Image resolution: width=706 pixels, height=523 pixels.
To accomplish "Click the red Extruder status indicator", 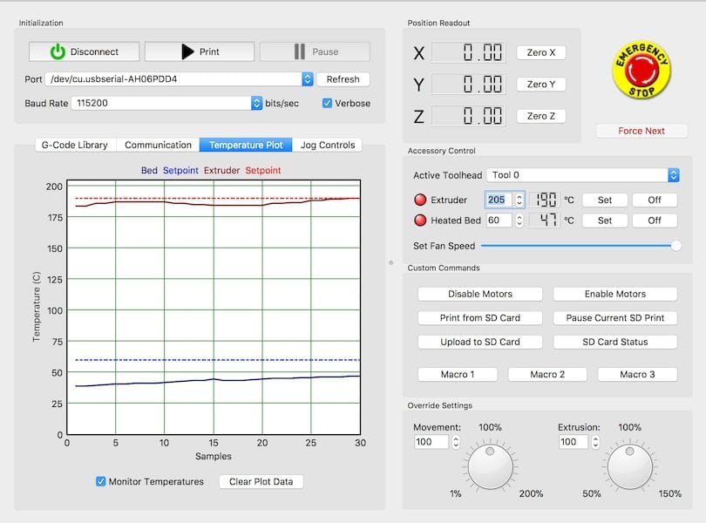I will pos(420,200).
